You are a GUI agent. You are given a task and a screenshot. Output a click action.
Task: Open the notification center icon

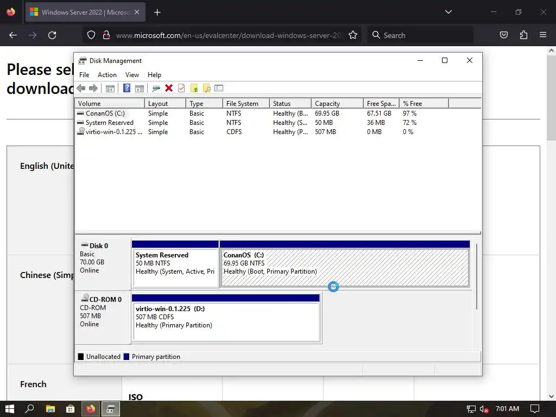pyautogui.click(x=535, y=409)
